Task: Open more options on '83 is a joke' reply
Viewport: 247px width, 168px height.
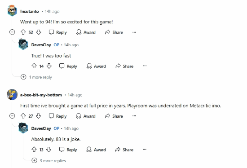Action: pyautogui.click(x=145, y=150)
